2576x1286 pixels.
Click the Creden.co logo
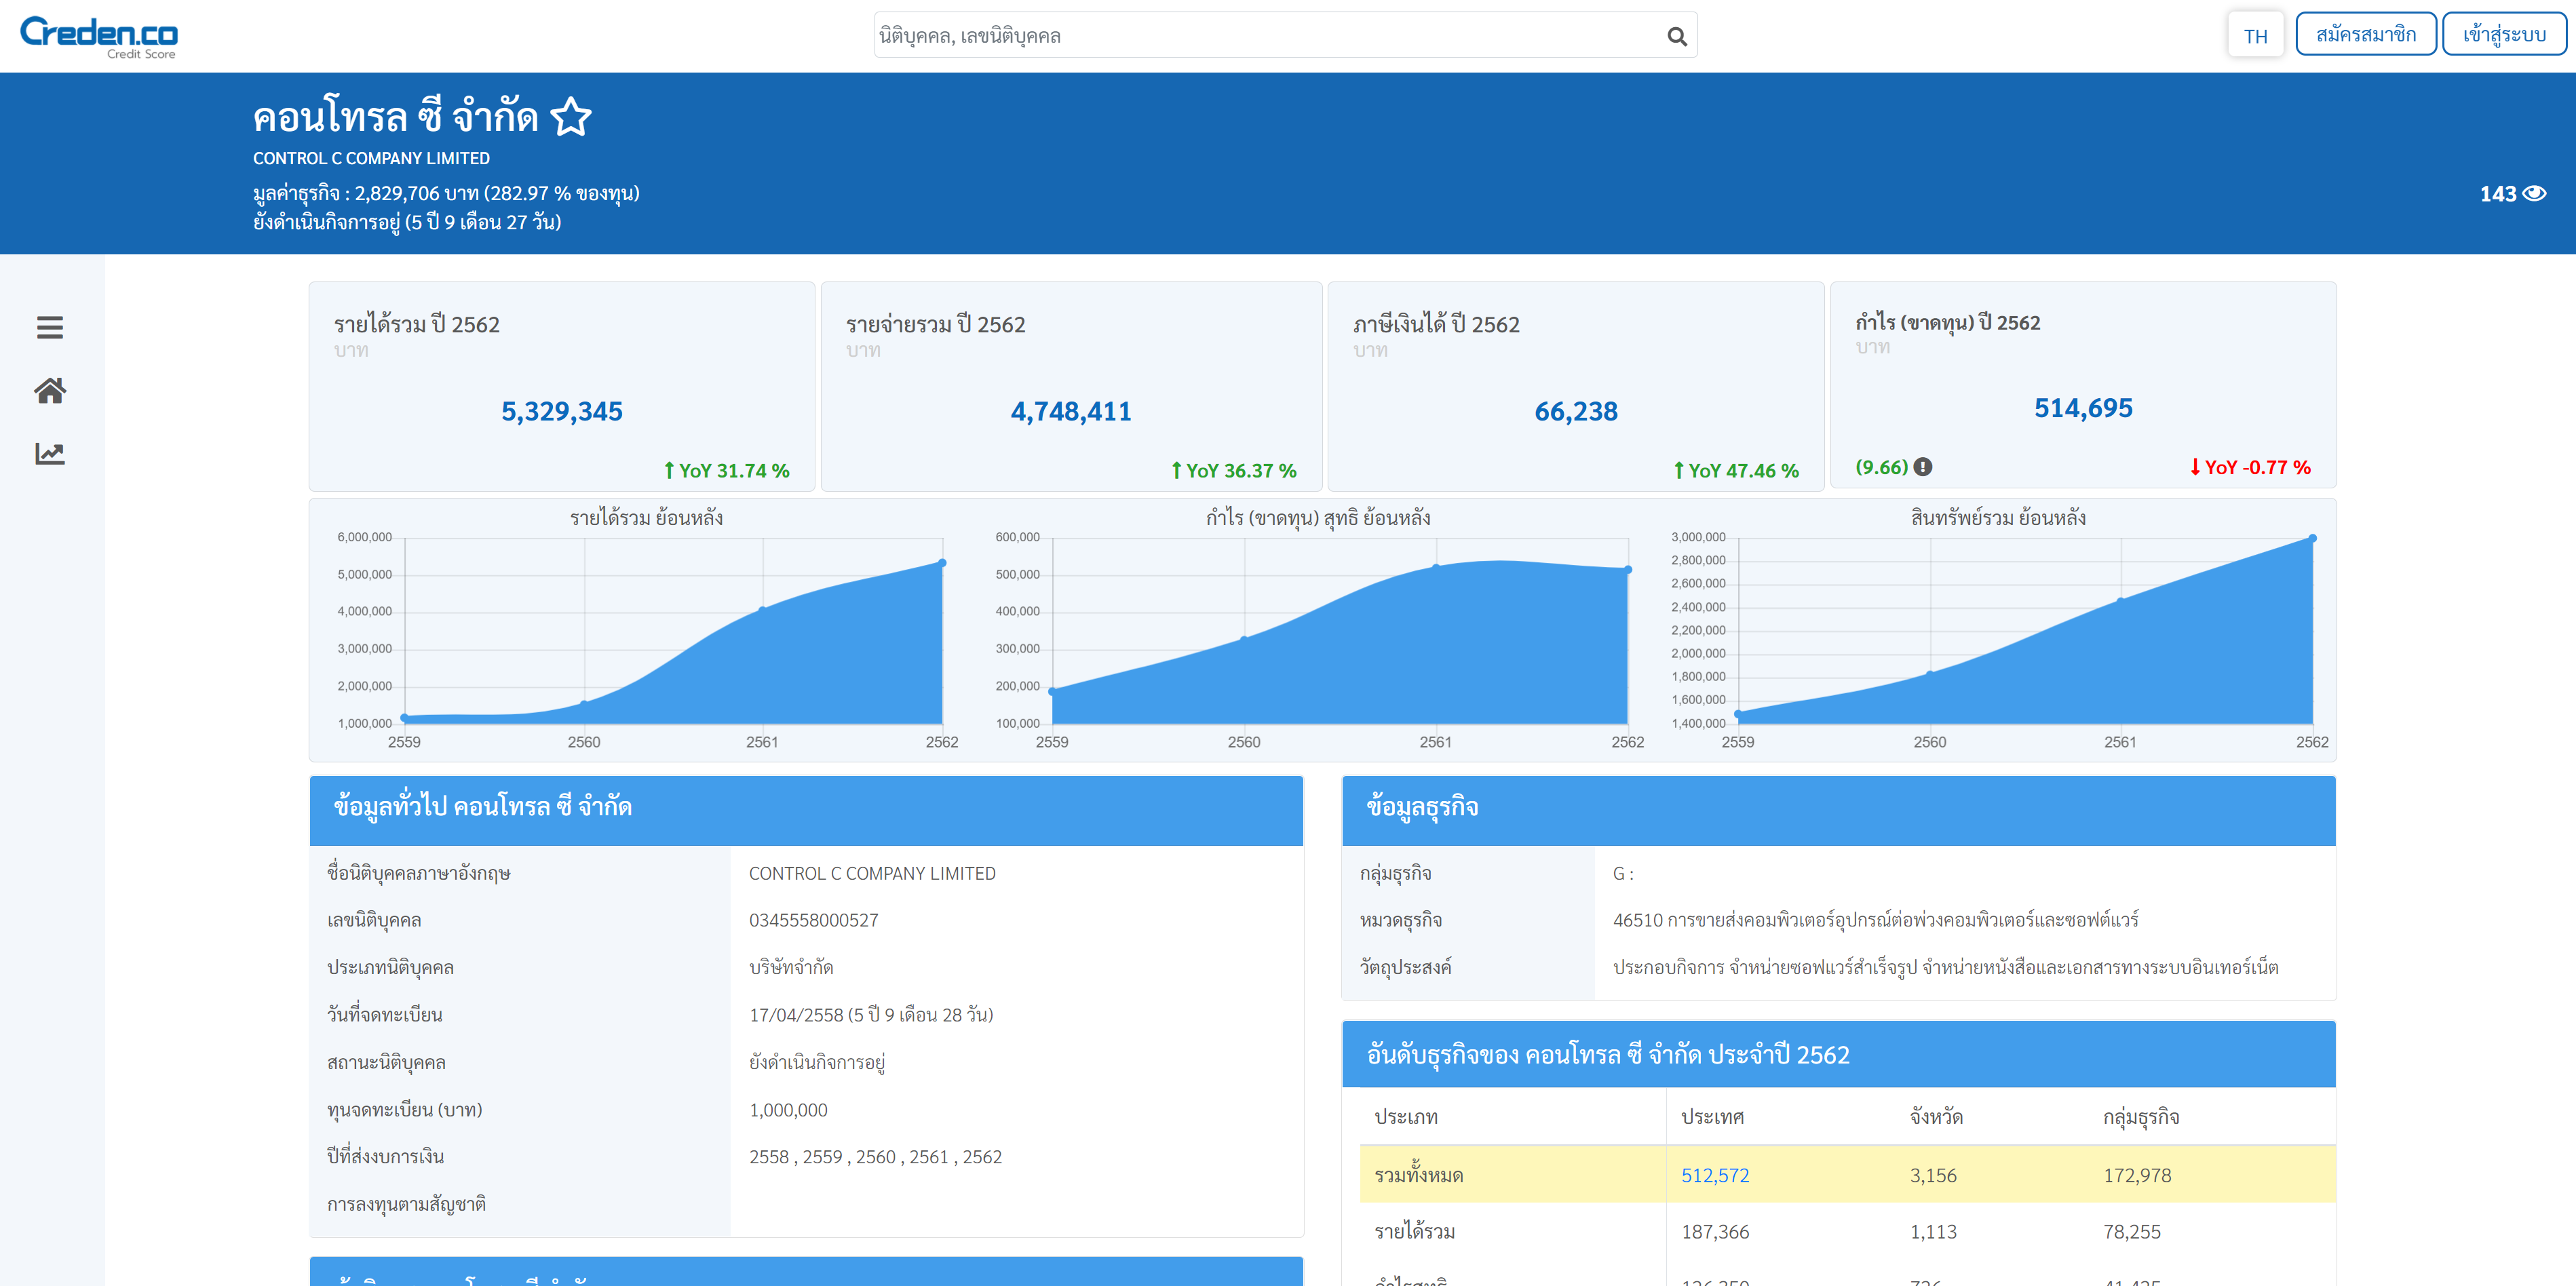point(99,37)
